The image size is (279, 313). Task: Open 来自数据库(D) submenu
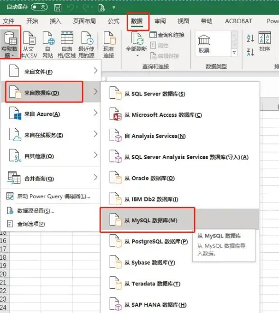51,92
